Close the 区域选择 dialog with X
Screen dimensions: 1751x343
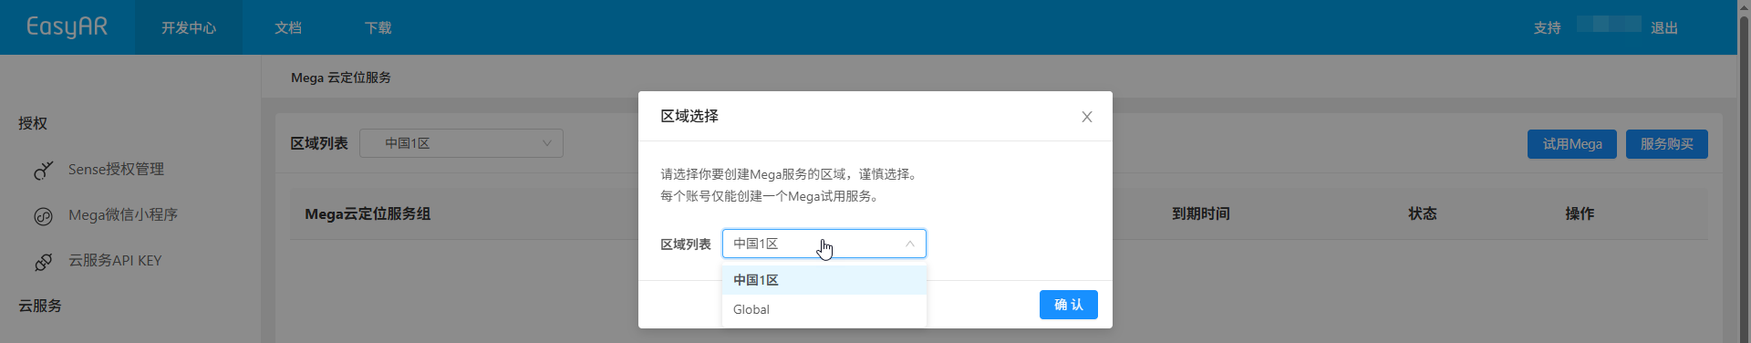(1087, 117)
